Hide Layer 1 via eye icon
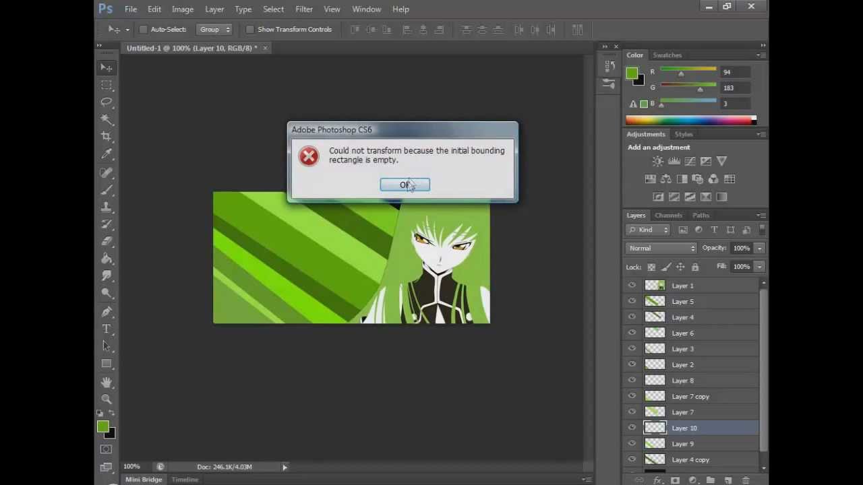The image size is (863, 485). [632, 286]
